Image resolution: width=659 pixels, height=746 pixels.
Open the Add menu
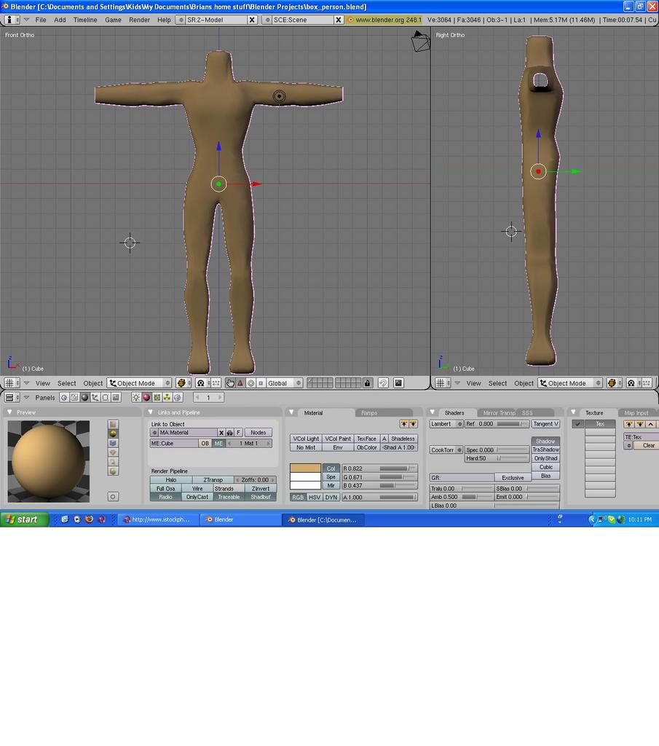(60, 20)
